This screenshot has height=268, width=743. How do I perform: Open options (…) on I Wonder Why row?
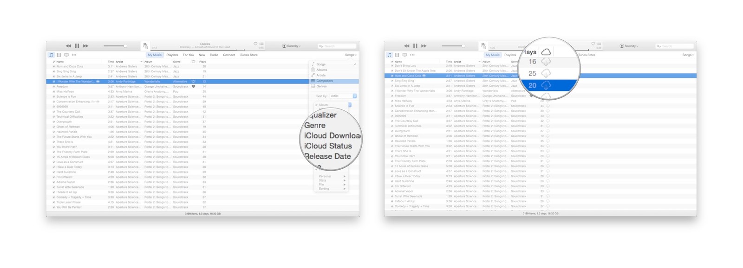[x=98, y=81]
